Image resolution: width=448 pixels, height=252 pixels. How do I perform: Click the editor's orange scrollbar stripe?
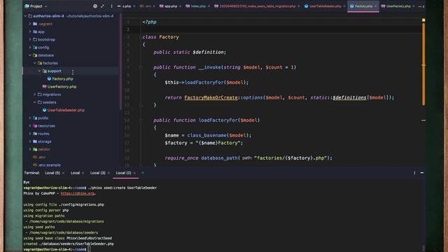coord(423,64)
